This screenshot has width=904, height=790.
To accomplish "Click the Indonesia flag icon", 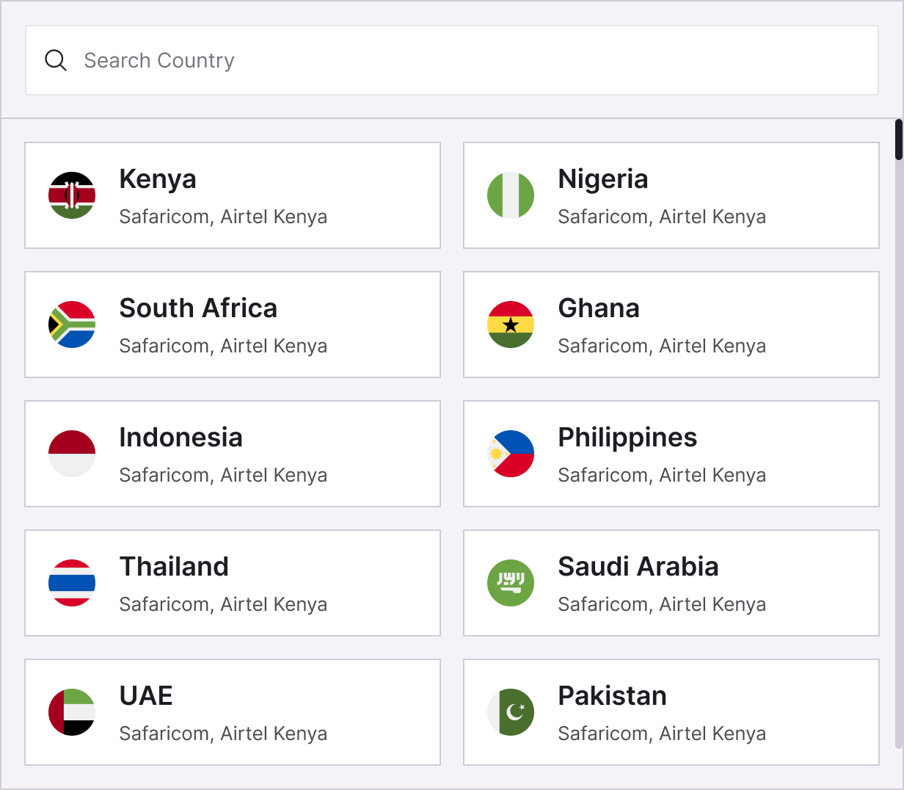I will [x=72, y=454].
